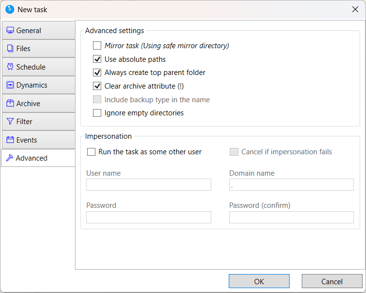Enable Run the task as some other user
This screenshot has width=366, height=293.
(x=91, y=152)
